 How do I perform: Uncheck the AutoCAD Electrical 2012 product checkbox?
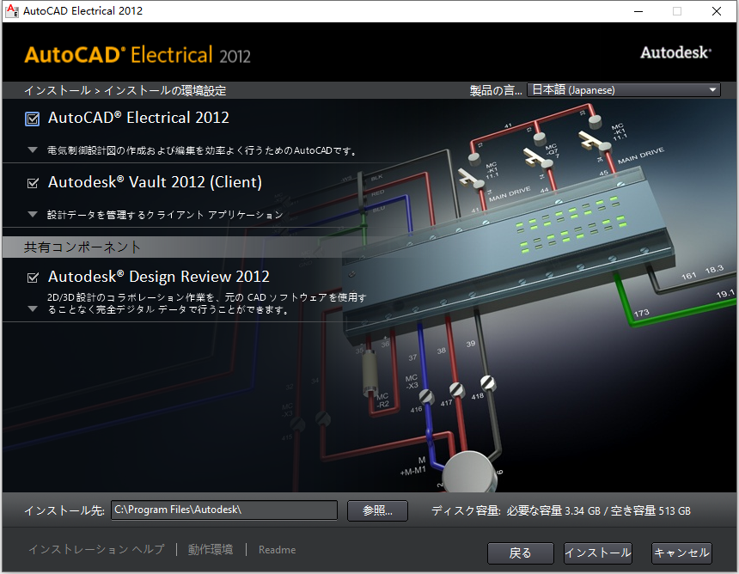[x=33, y=119]
